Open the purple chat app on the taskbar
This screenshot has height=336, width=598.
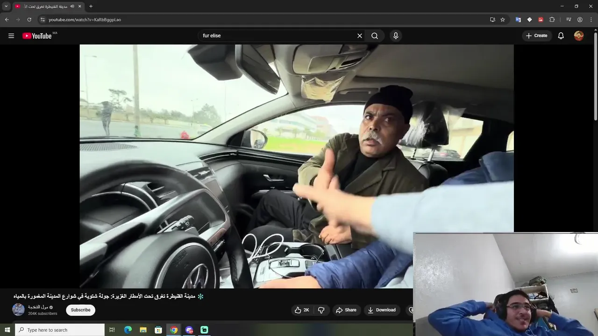(189, 330)
